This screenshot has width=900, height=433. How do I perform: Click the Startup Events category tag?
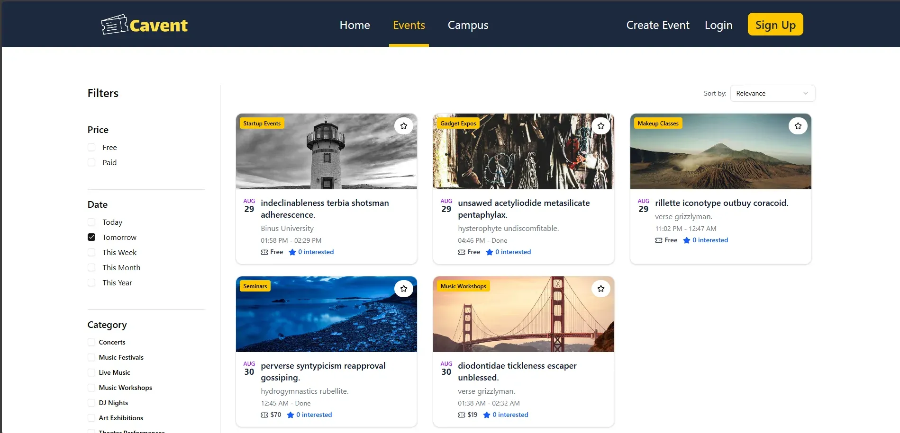pos(262,124)
